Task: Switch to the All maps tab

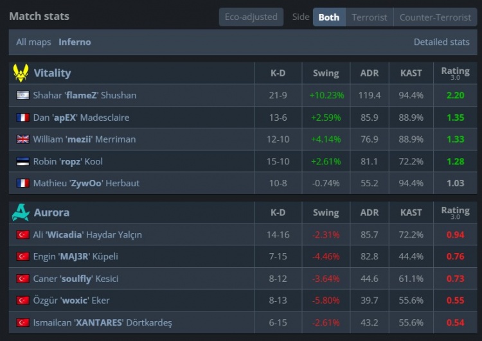Action: [x=33, y=42]
